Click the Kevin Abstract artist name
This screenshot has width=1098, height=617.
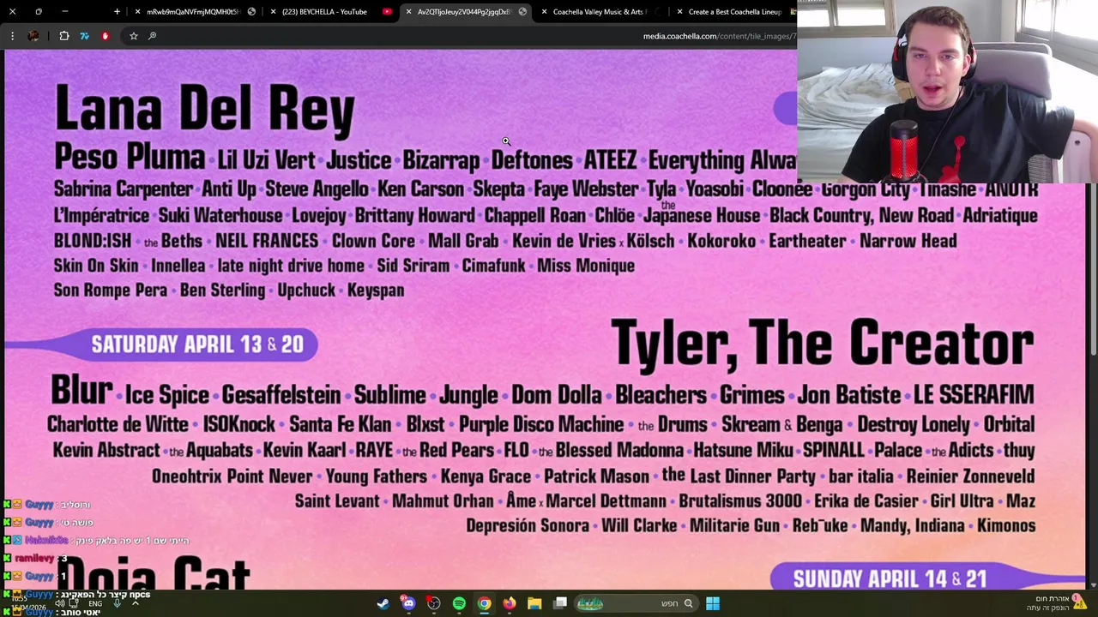point(106,450)
